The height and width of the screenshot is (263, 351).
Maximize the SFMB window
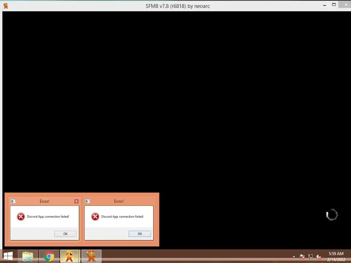[x=334, y=5]
